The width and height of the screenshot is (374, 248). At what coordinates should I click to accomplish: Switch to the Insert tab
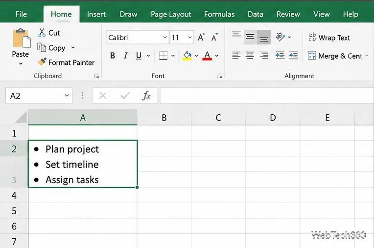tap(96, 14)
